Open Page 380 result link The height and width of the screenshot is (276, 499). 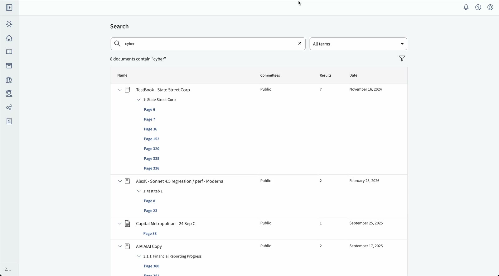[152, 266]
